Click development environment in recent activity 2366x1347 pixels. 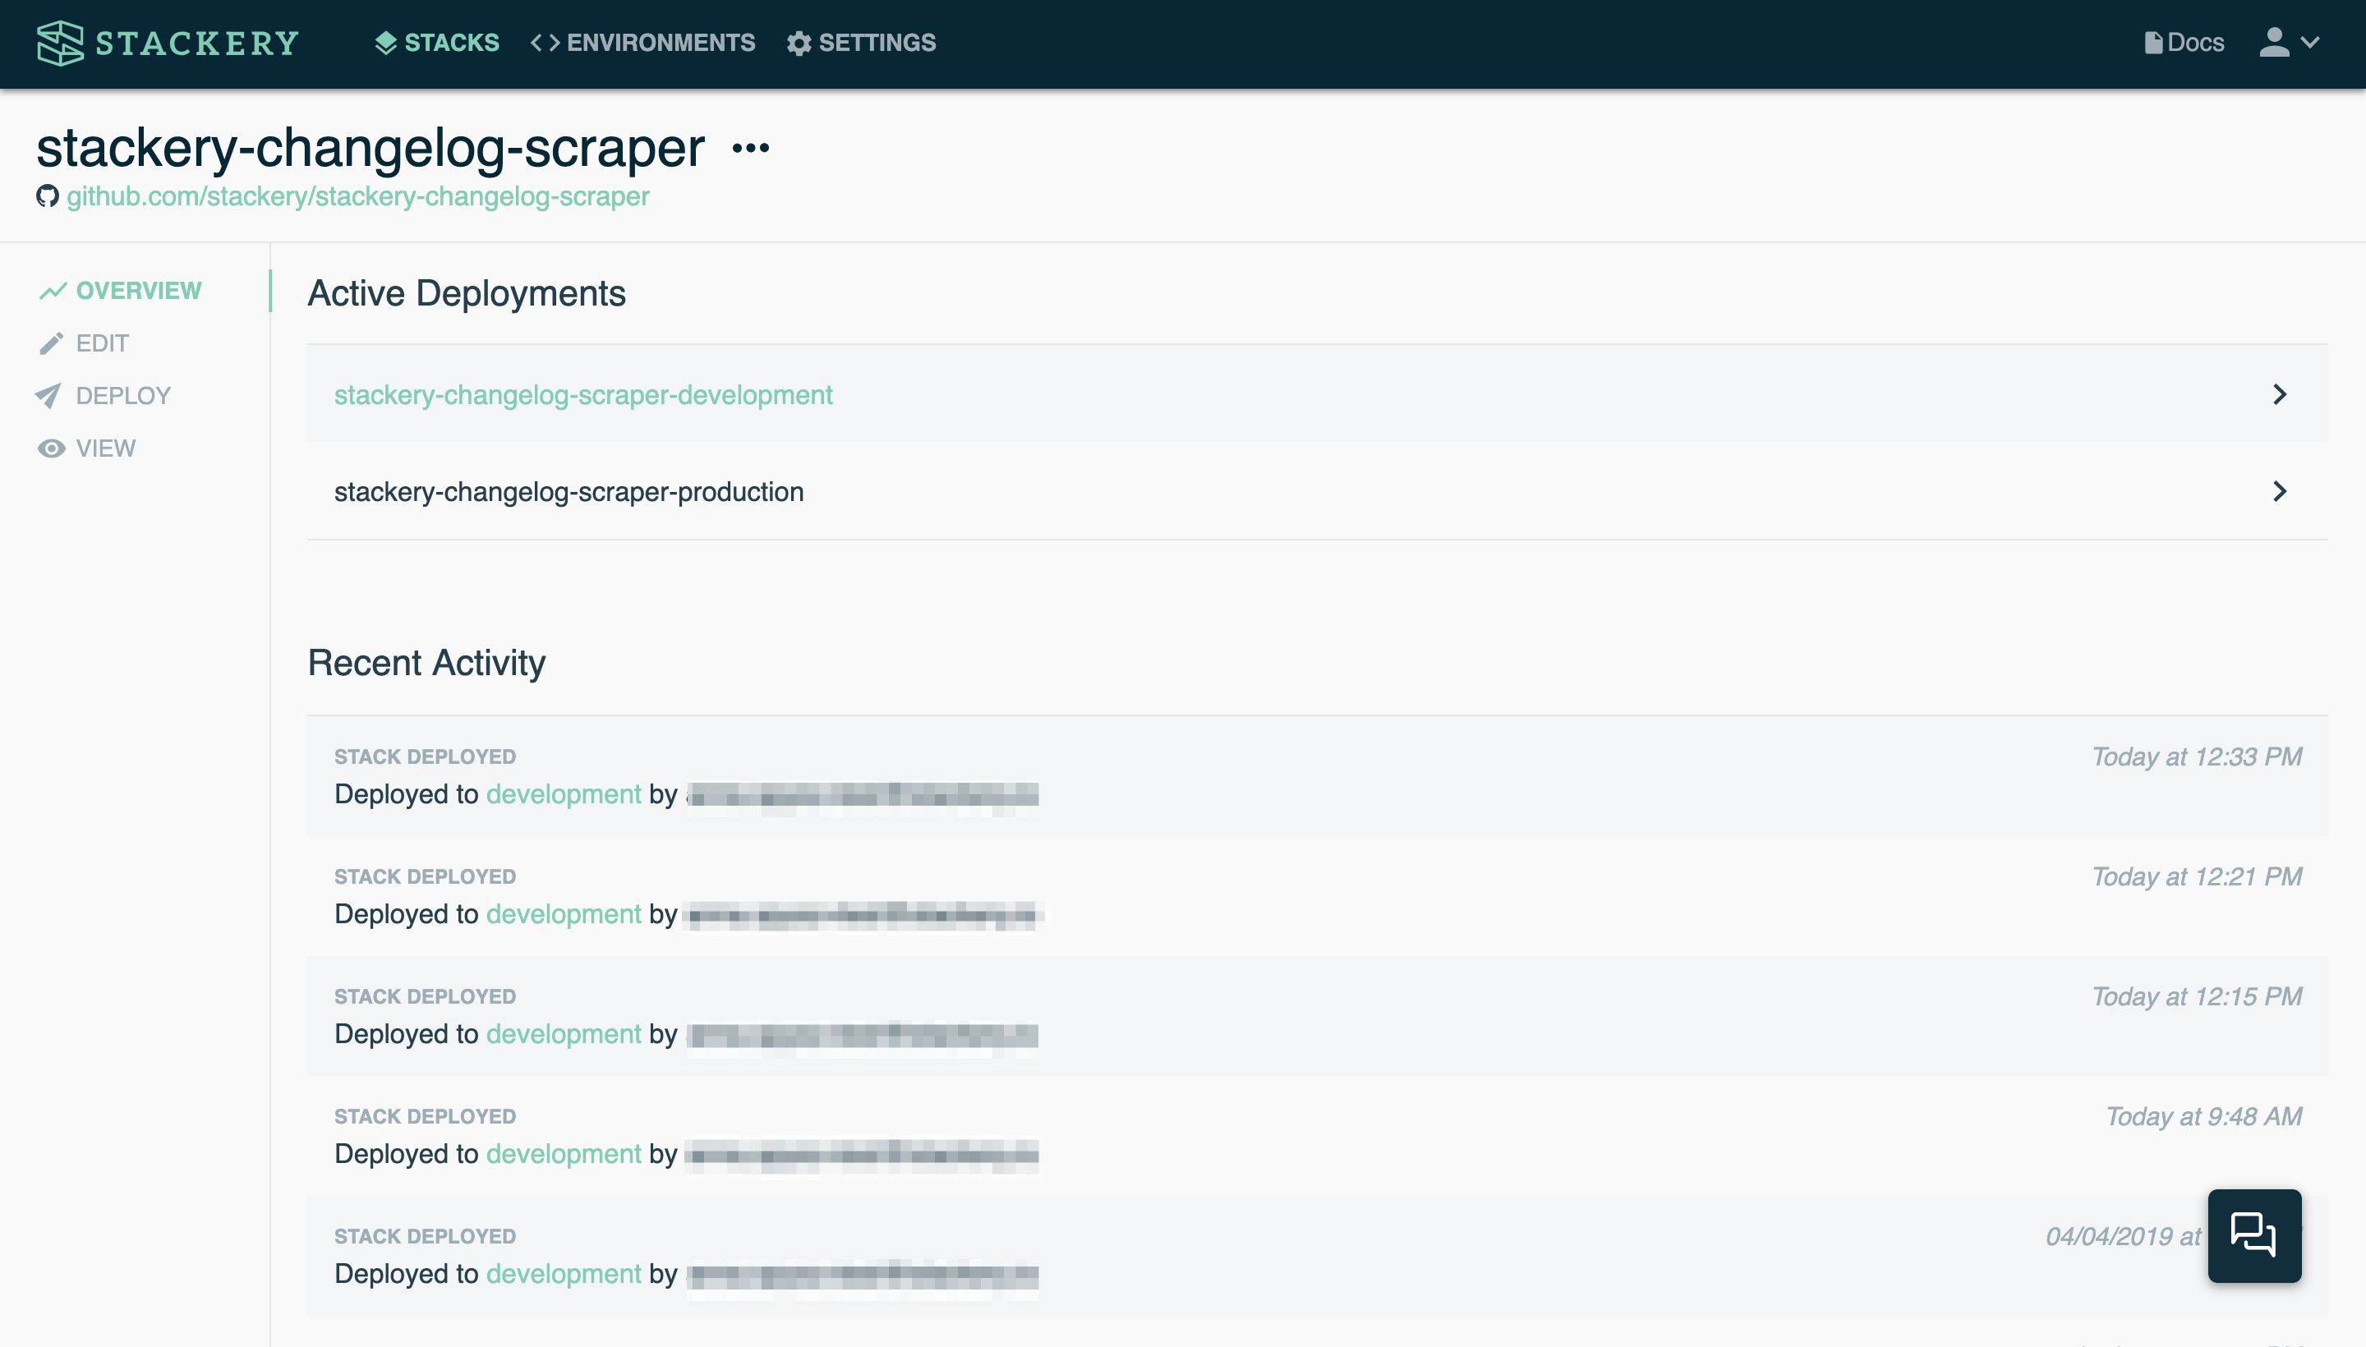[x=562, y=793]
